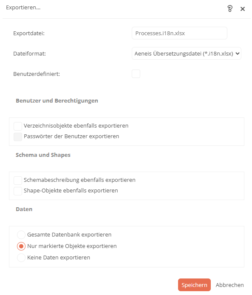The image size is (252, 295).
Task: Close the Exportieren dialog with X
Action: click(243, 8)
